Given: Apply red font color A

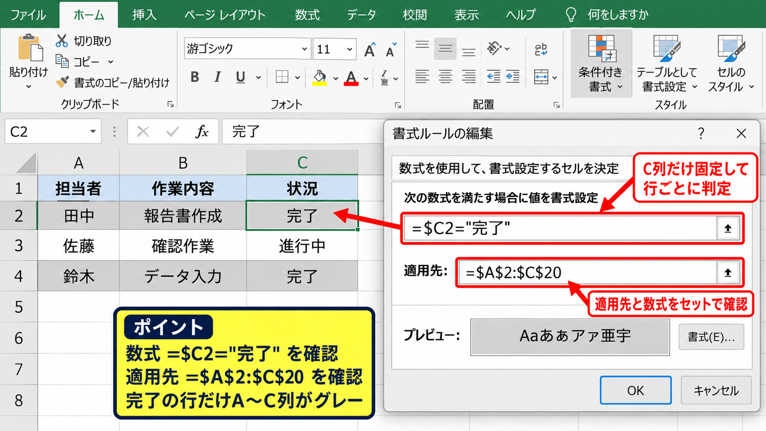Looking at the screenshot, I should point(351,77).
